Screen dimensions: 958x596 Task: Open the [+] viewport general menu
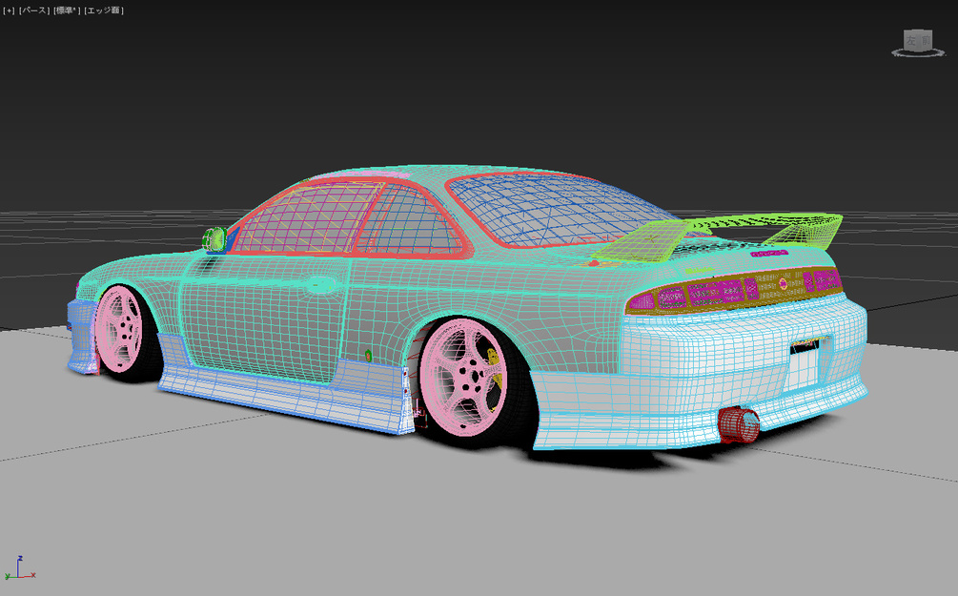[x=10, y=10]
